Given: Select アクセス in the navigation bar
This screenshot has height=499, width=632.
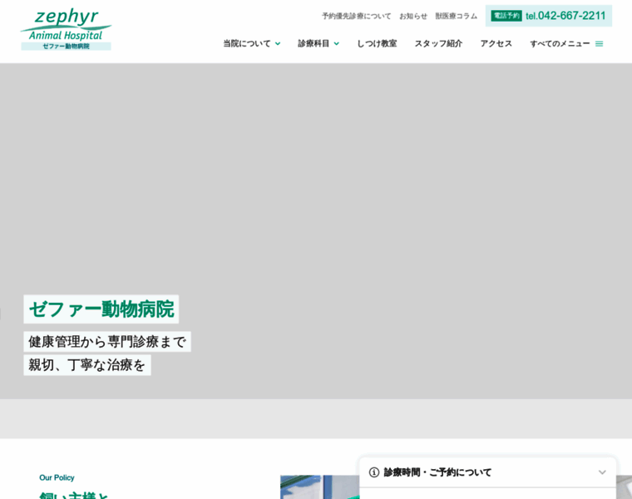Looking at the screenshot, I should [x=496, y=43].
